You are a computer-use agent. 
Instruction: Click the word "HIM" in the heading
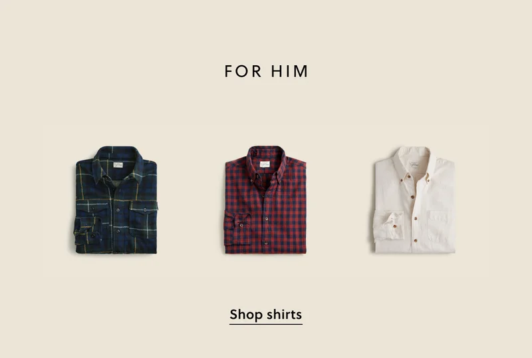tap(289, 71)
